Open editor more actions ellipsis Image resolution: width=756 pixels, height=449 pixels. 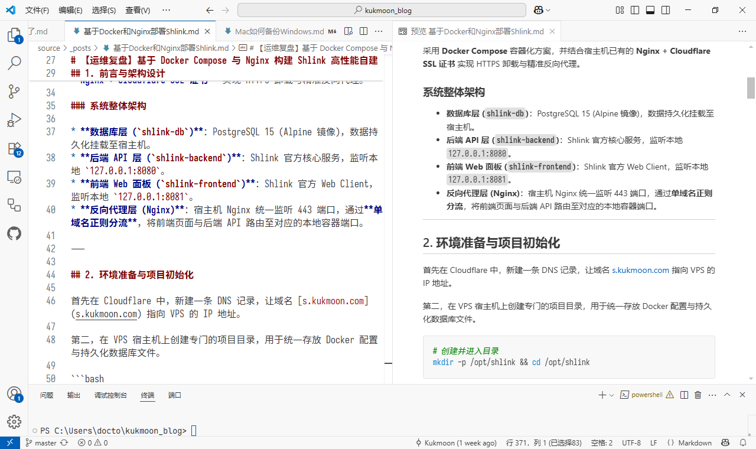380,31
